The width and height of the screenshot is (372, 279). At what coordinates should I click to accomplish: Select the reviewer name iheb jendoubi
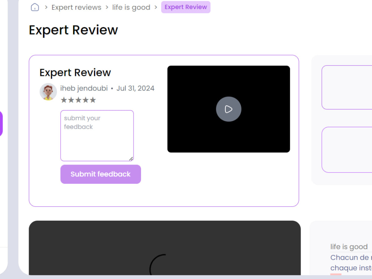tap(84, 88)
